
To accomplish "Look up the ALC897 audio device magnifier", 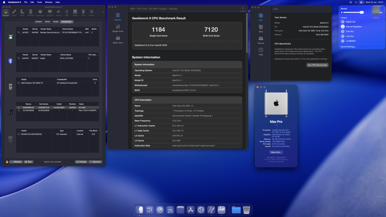I will 19,108.
